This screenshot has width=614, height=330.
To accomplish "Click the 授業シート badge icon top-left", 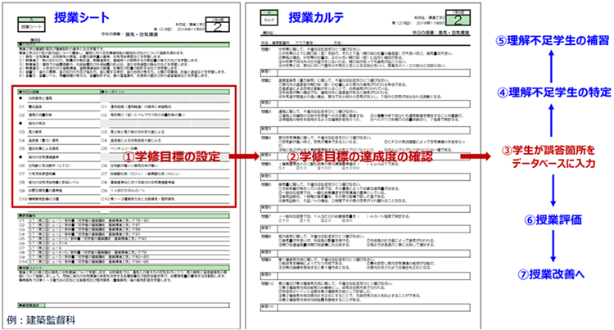I will click(x=31, y=25).
